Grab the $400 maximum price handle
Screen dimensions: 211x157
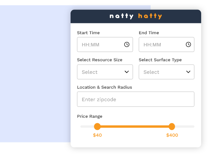(172, 127)
